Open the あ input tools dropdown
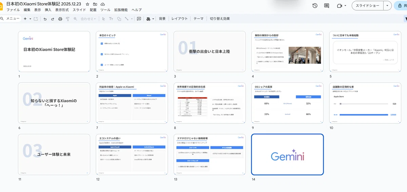Image resolution: width=407 pixels, height=192 pixels. 150,19
